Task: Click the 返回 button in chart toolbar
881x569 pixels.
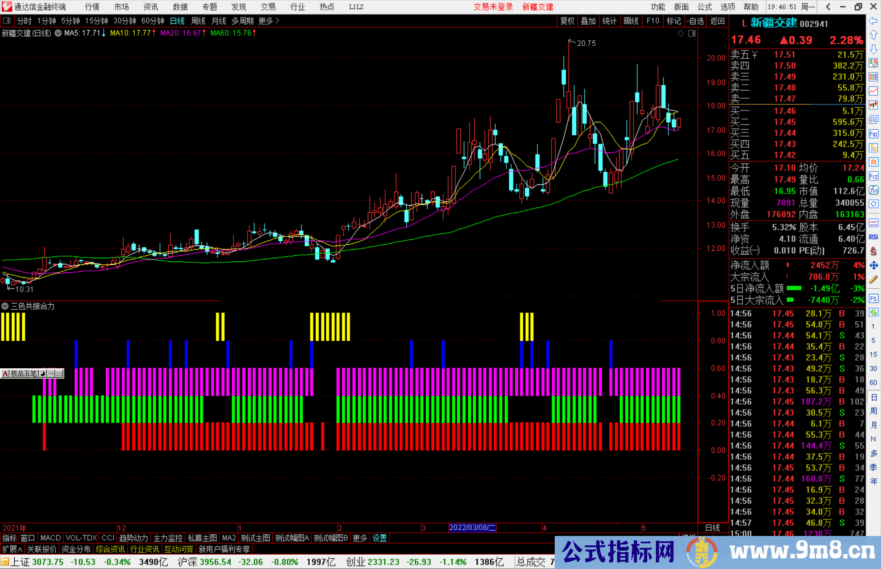Action: [717, 21]
